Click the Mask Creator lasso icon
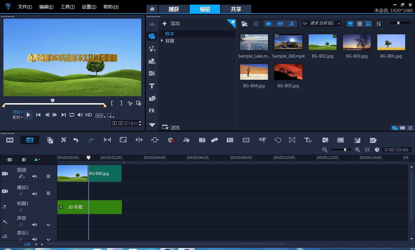 pyautogui.click(x=278, y=140)
